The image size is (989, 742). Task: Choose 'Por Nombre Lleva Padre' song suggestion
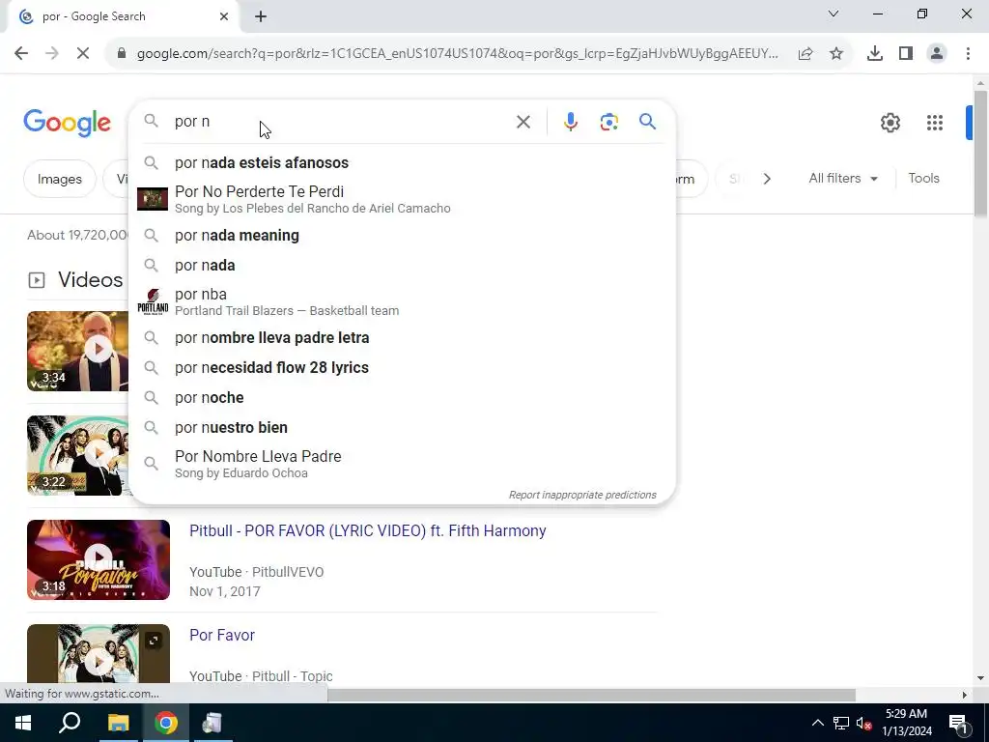(x=402, y=464)
